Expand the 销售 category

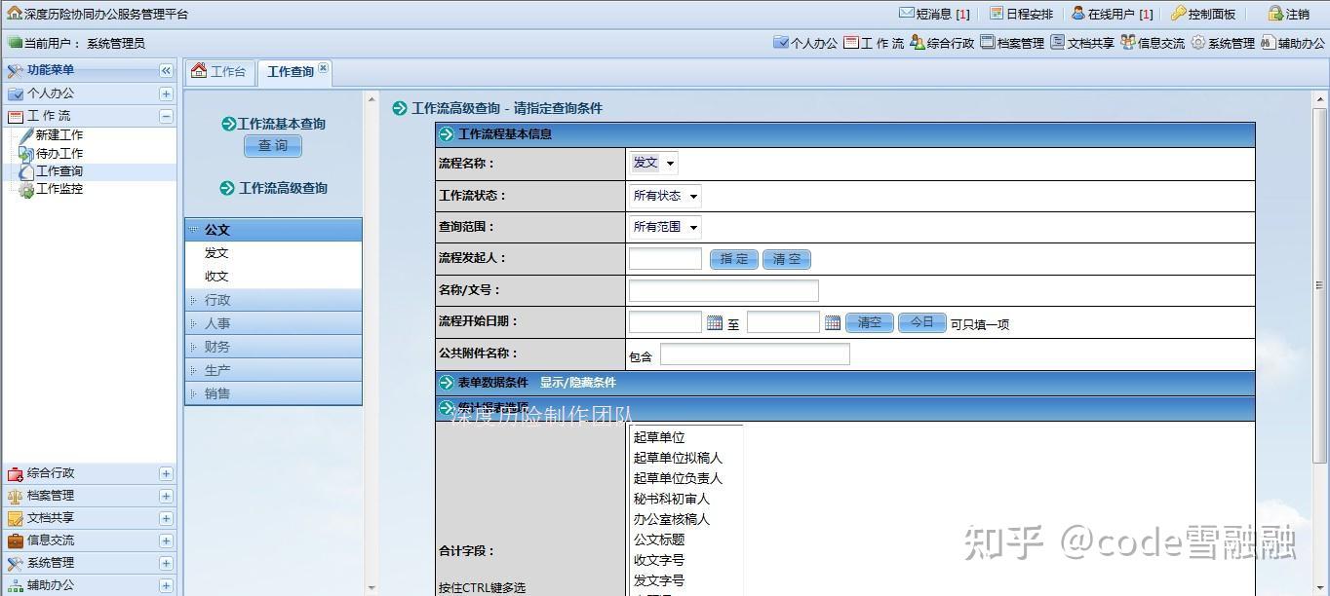[x=273, y=393]
